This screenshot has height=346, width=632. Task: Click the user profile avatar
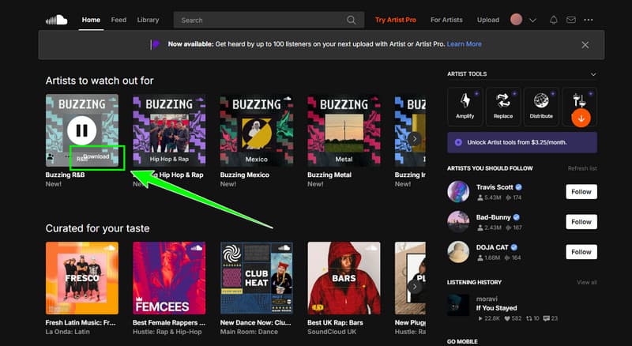517,20
